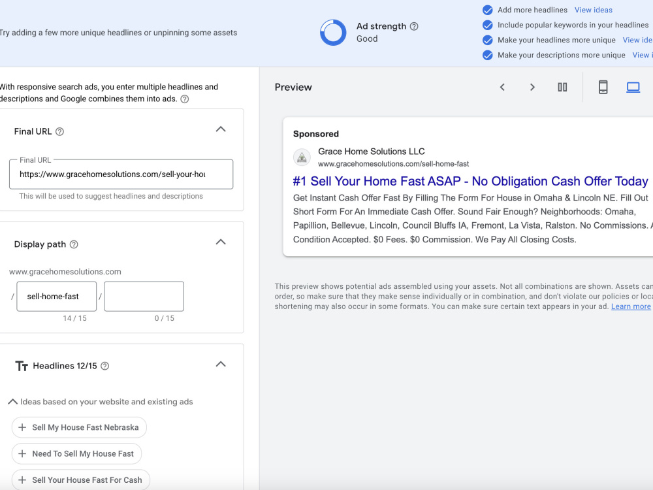Collapse the Final URL section

(221, 129)
